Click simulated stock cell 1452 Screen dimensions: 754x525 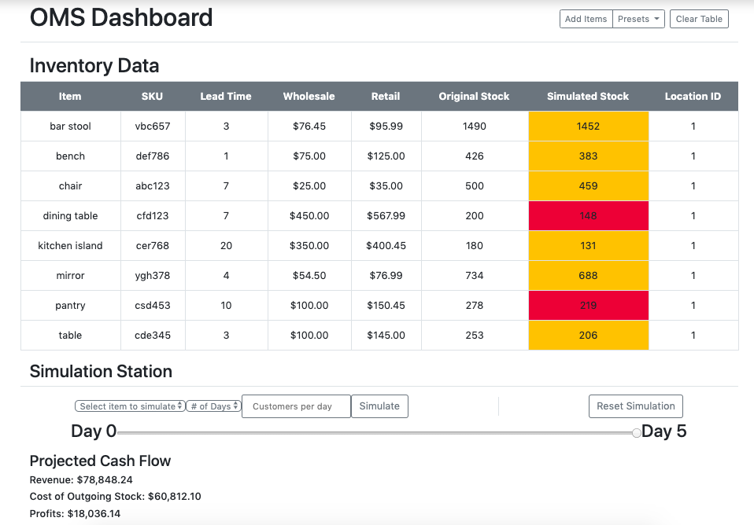click(x=588, y=127)
